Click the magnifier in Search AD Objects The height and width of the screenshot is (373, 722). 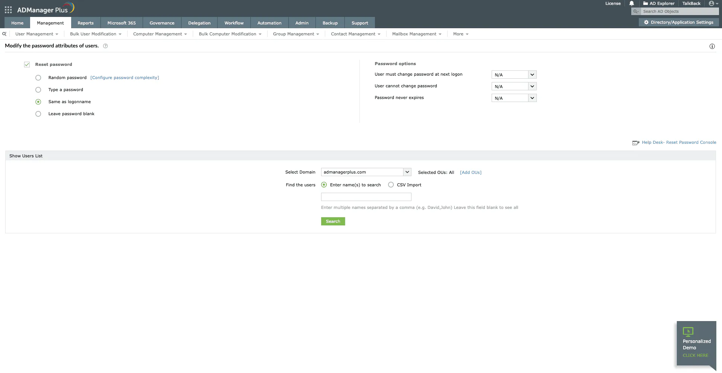(x=635, y=11)
